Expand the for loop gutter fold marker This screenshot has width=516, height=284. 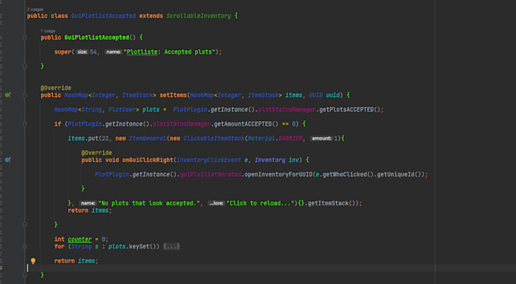(x=25, y=246)
